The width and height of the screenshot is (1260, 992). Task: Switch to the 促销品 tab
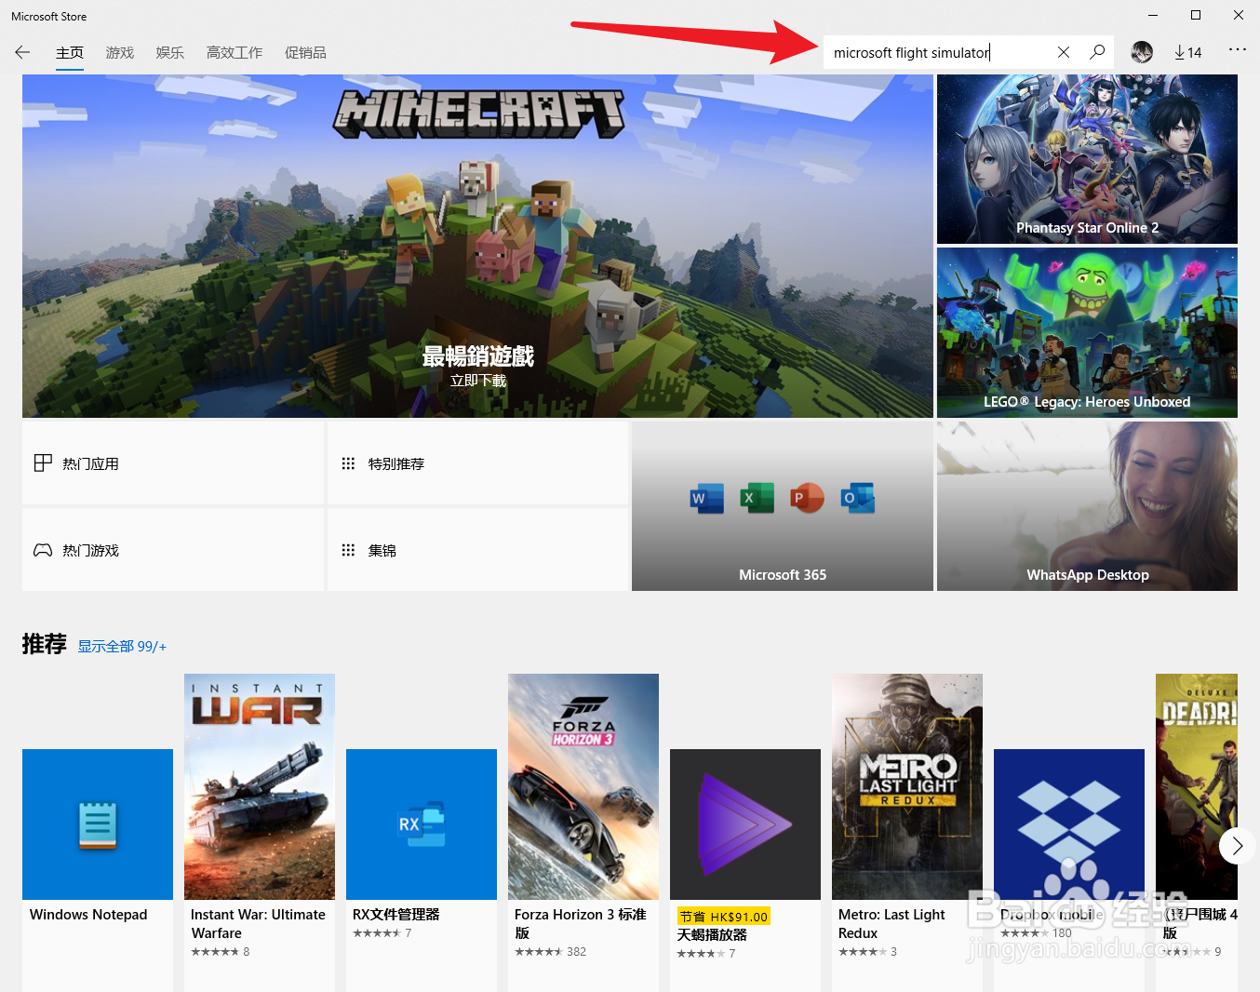click(x=305, y=53)
